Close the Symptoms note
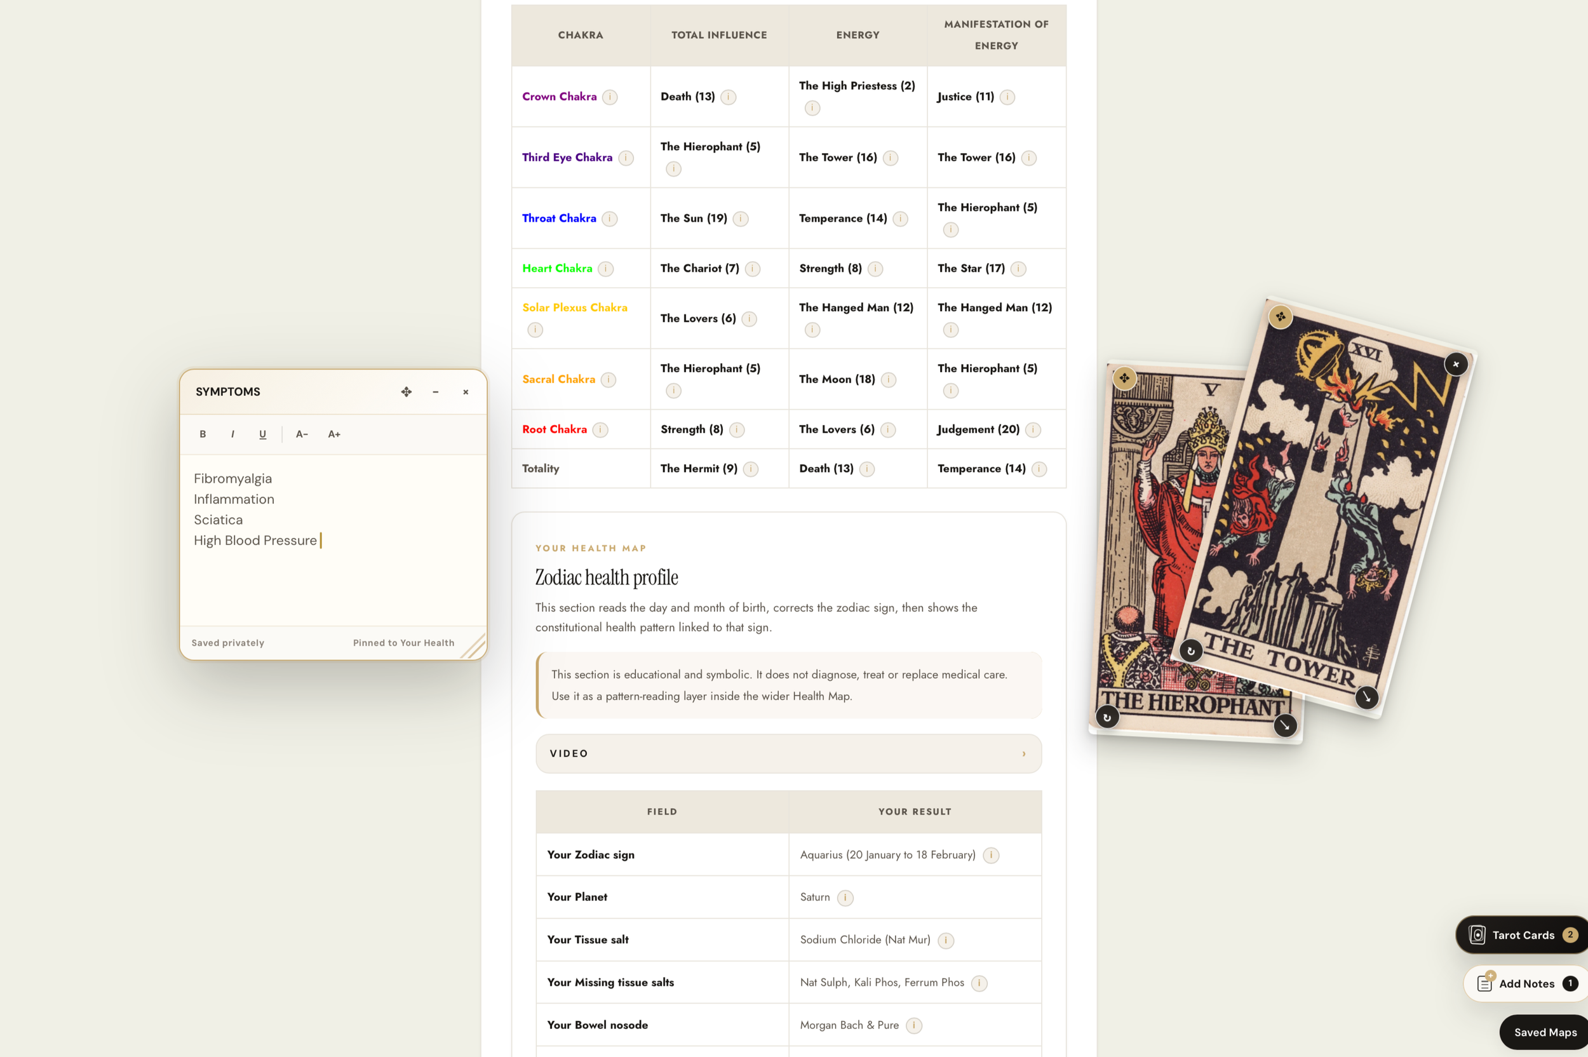This screenshot has height=1057, width=1588. pyautogui.click(x=465, y=392)
